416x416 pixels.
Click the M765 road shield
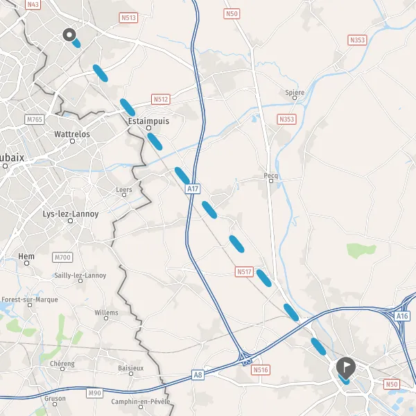point(35,120)
